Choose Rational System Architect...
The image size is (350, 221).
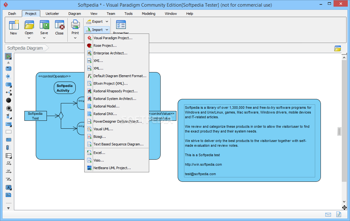117,99
